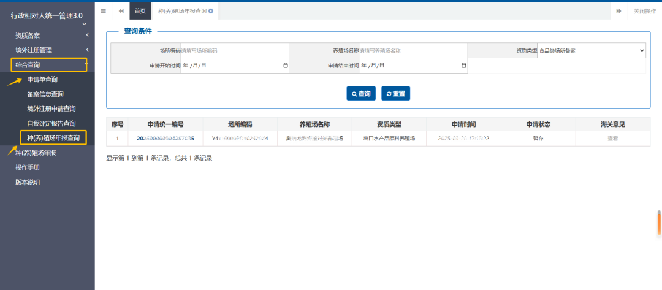Open calendar picker for 申请结束时间
Screen dimensions: 662x290
point(463,66)
